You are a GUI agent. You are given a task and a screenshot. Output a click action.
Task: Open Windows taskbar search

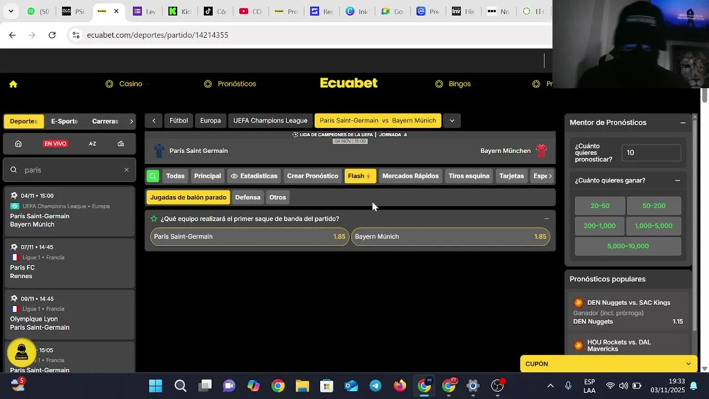[x=181, y=386]
